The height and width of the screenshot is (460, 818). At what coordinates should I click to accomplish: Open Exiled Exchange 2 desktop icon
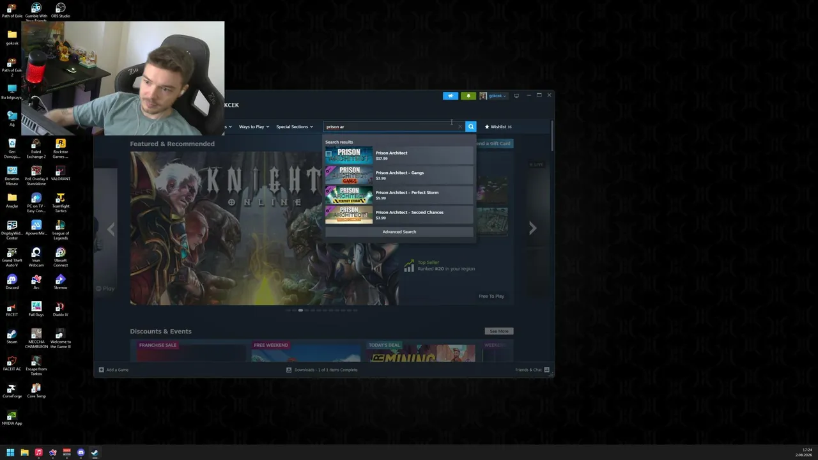(36, 148)
